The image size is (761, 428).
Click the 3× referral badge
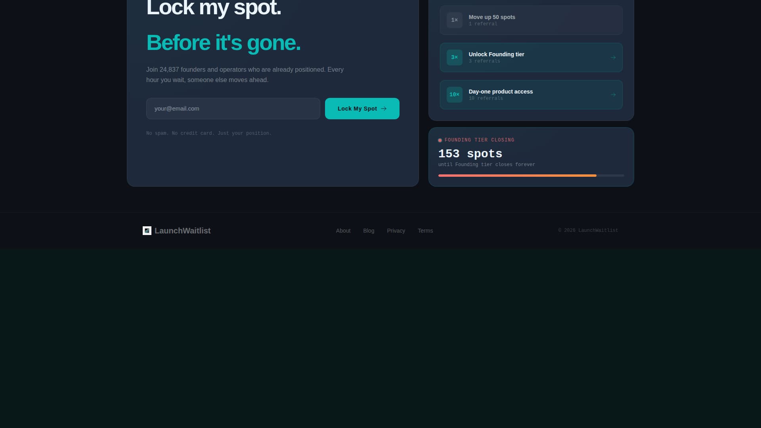(454, 57)
